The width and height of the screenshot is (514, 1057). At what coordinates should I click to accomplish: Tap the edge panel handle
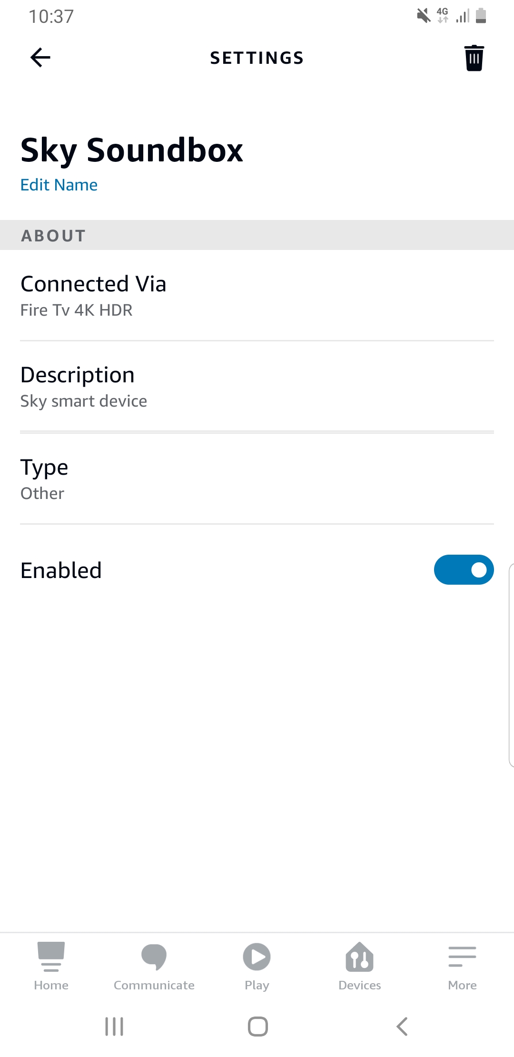point(511,665)
